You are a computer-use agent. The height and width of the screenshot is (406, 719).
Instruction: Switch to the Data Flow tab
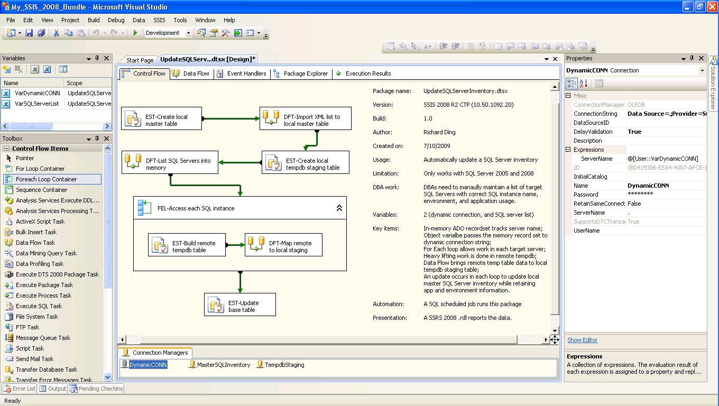(191, 73)
